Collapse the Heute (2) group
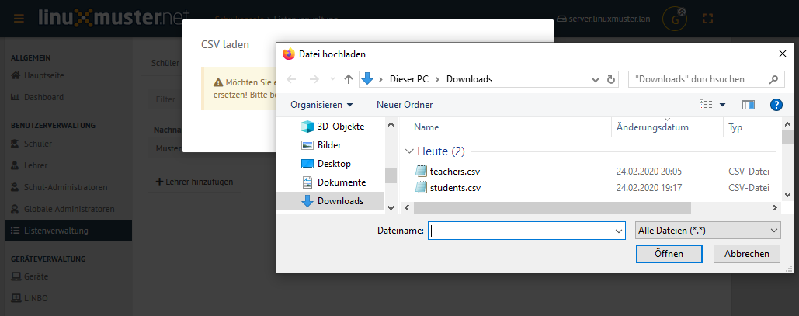Viewport: 799px width, 316px height. point(409,151)
